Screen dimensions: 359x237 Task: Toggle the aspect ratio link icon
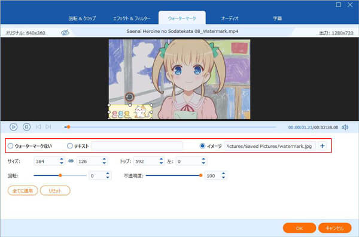(71, 161)
